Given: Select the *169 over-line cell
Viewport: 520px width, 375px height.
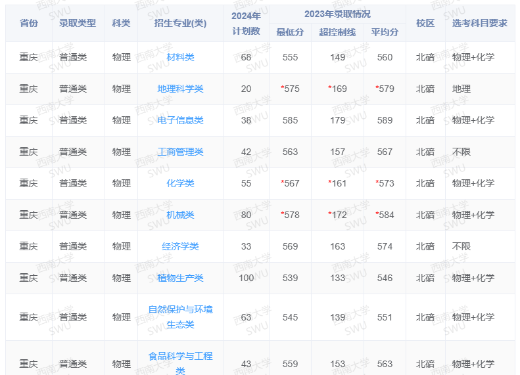Looking at the screenshot, I should click(x=337, y=89).
